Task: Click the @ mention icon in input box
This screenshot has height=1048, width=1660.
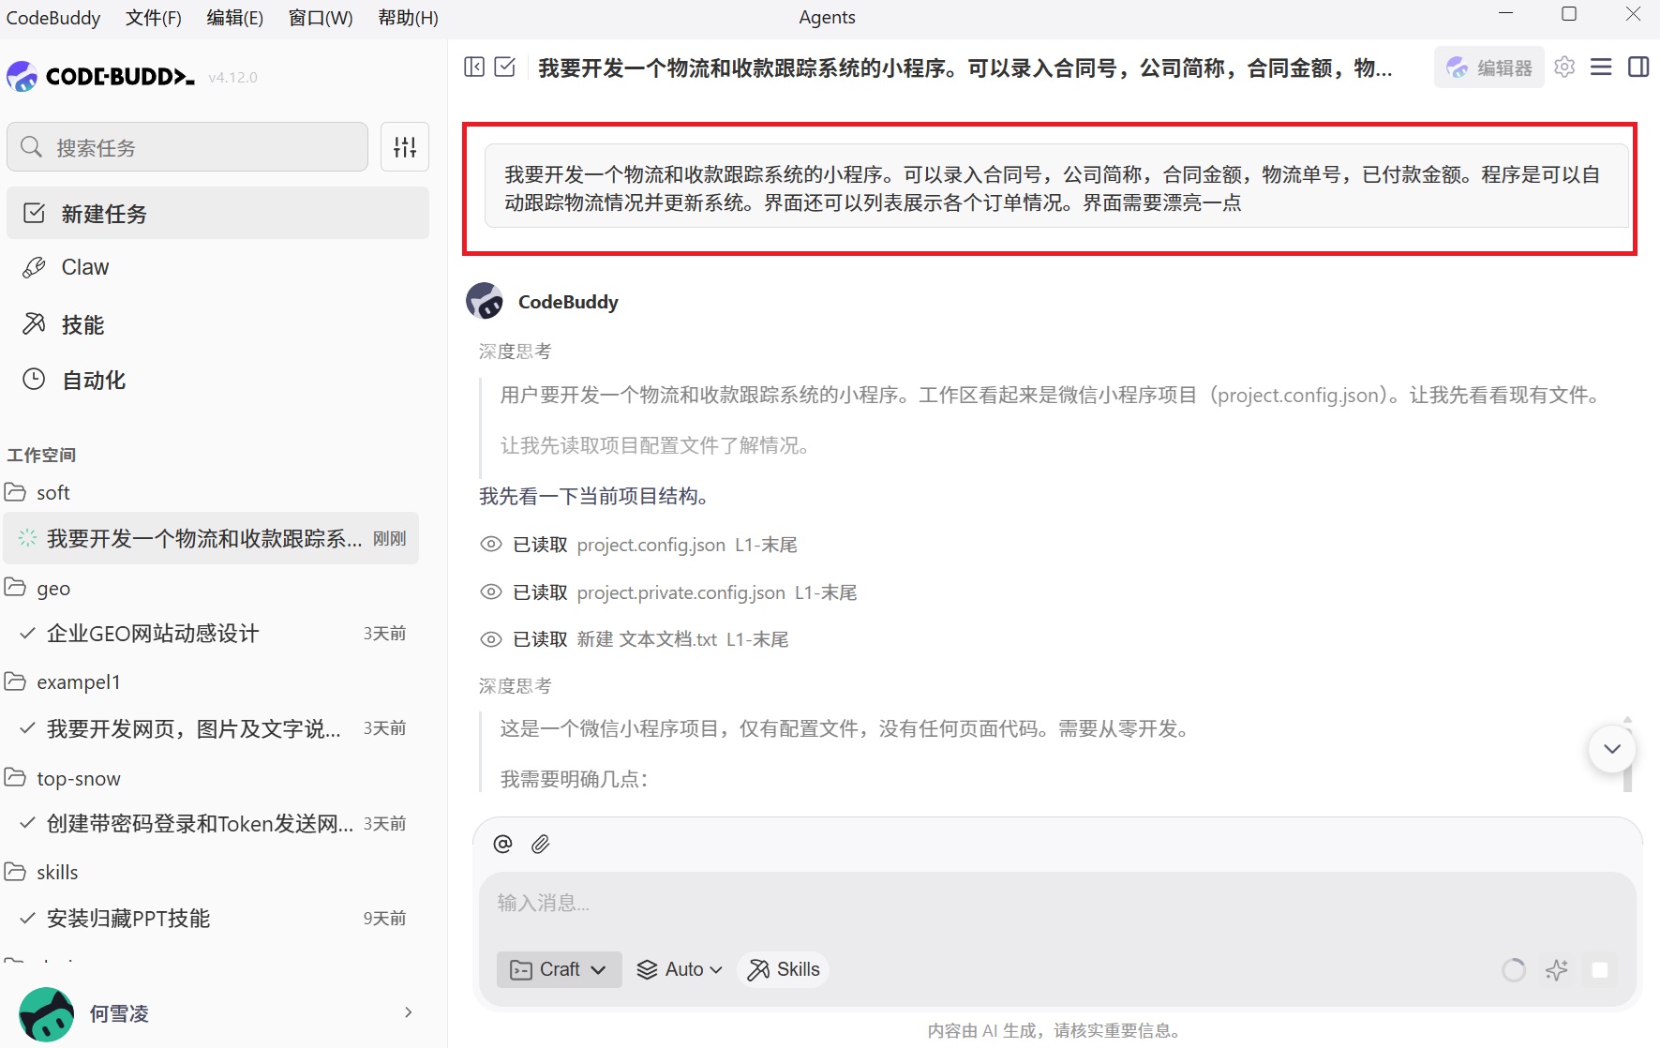Action: coord(502,844)
